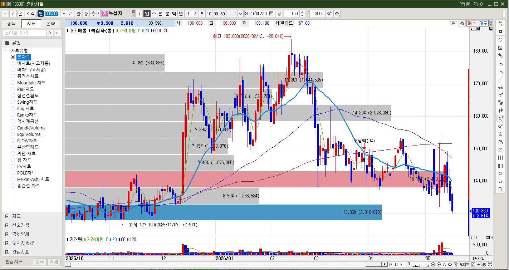The height and width of the screenshot is (270, 509).
Task: Select the trend line drawing tool
Action: [x=500, y=79]
